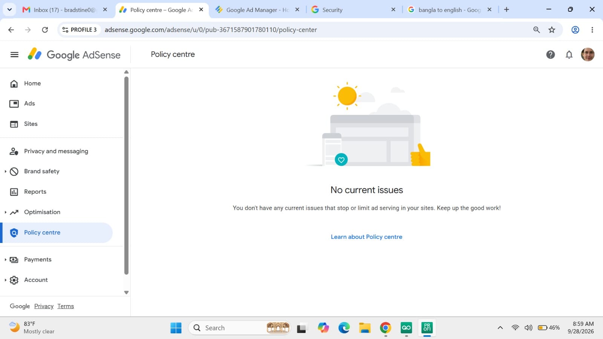This screenshot has width=603, height=339.
Task: Switch to the Gmail Inbox tab
Action: 65,10
